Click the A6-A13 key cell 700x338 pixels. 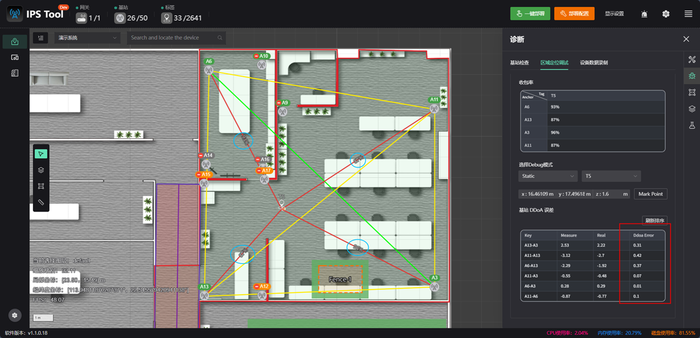point(539,265)
